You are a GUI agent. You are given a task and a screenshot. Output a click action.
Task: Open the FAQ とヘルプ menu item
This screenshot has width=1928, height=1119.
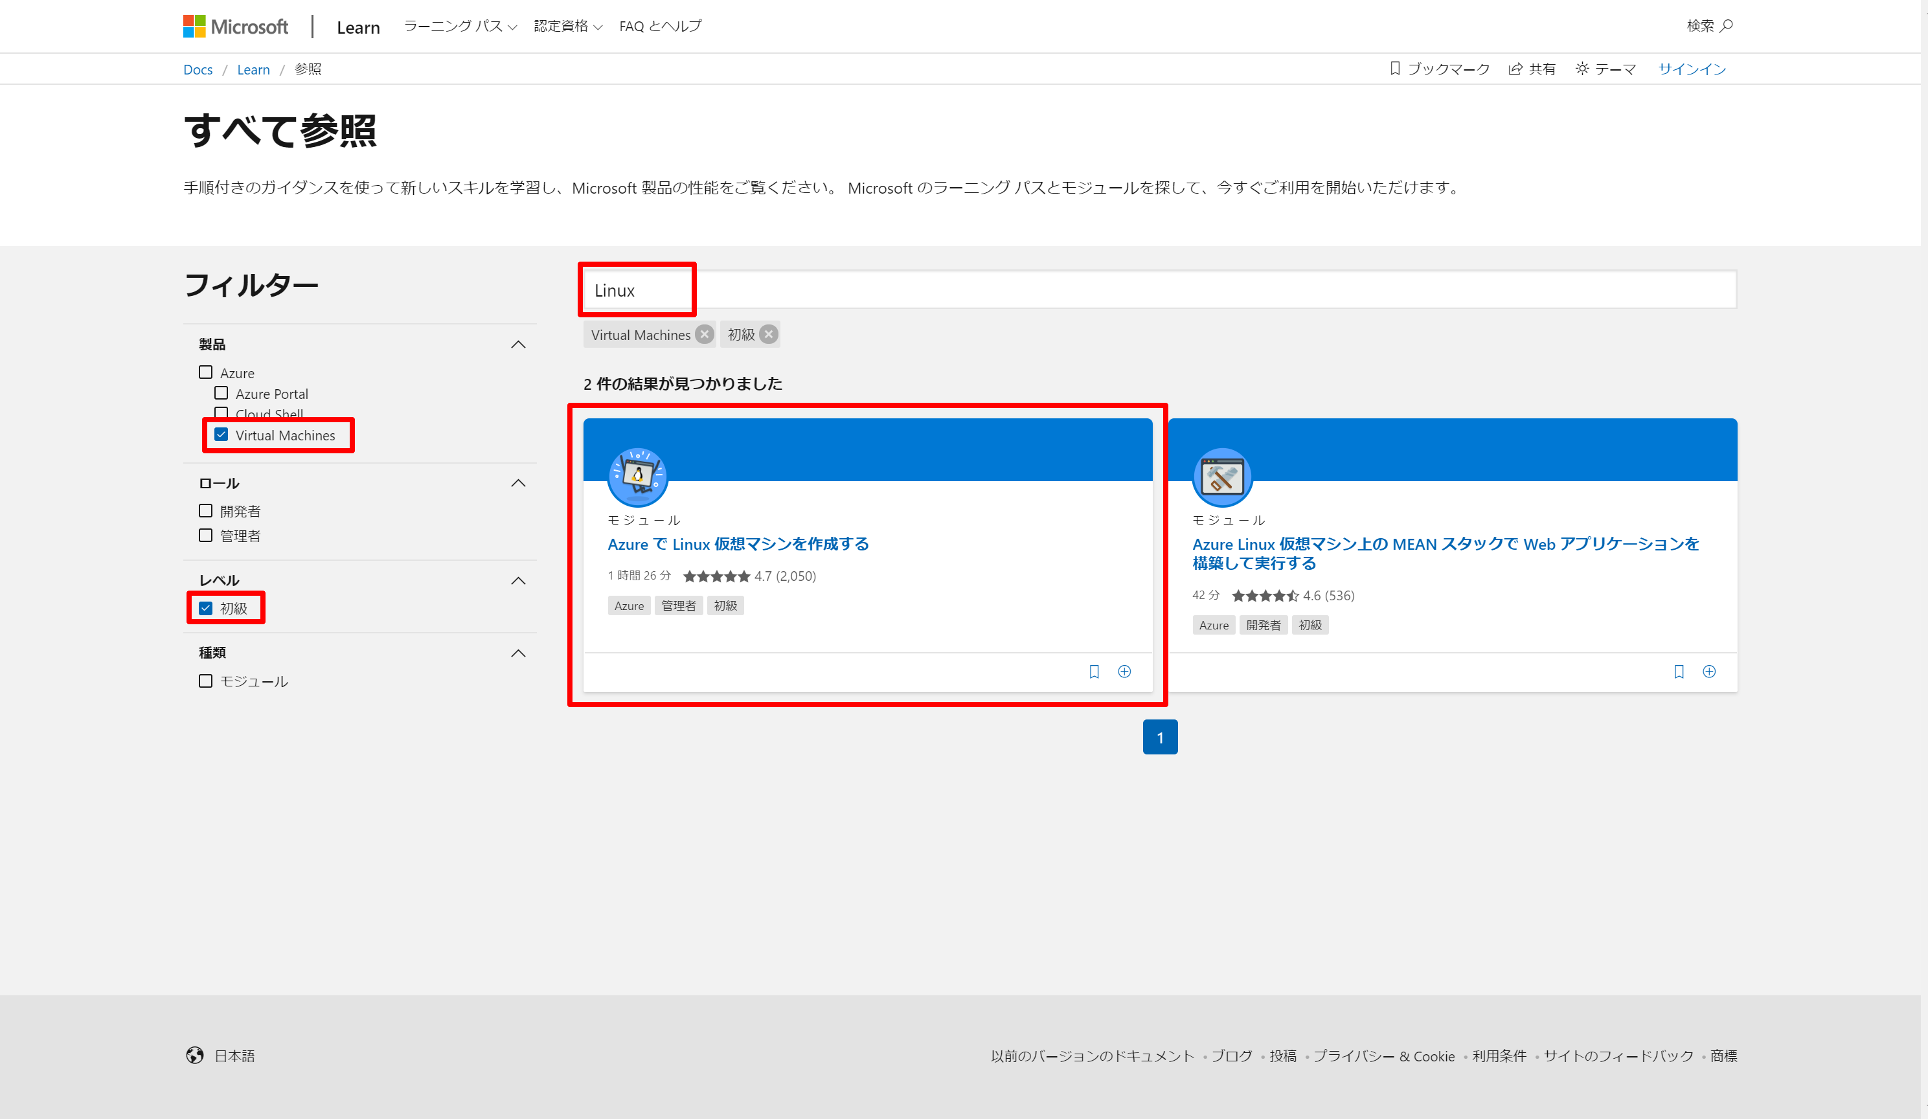[x=661, y=27]
